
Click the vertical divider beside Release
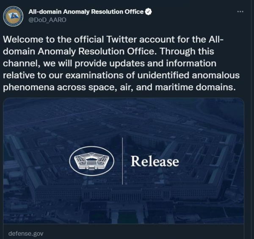[122, 161]
